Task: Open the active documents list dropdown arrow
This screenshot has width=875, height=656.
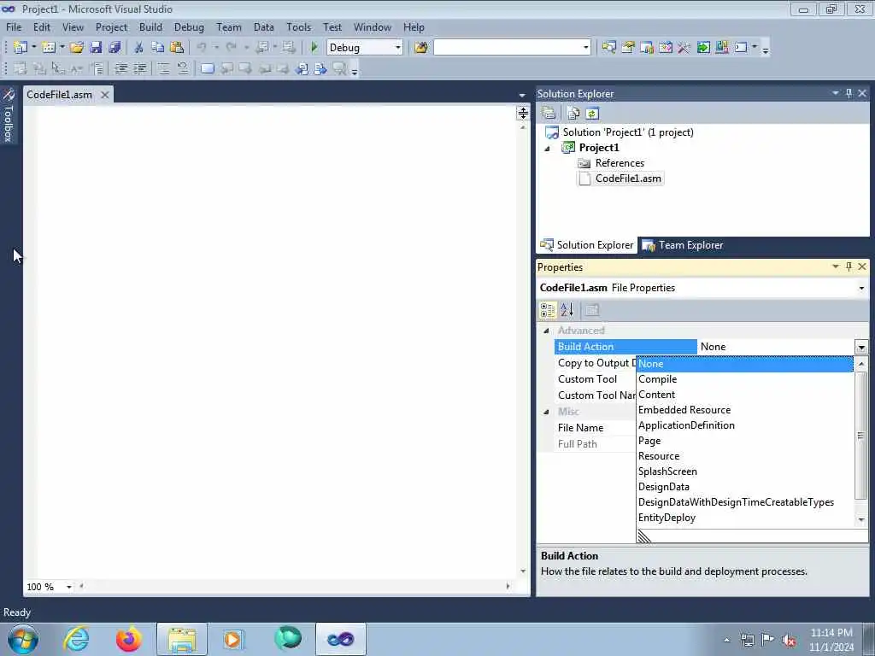Action: point(522,96)
